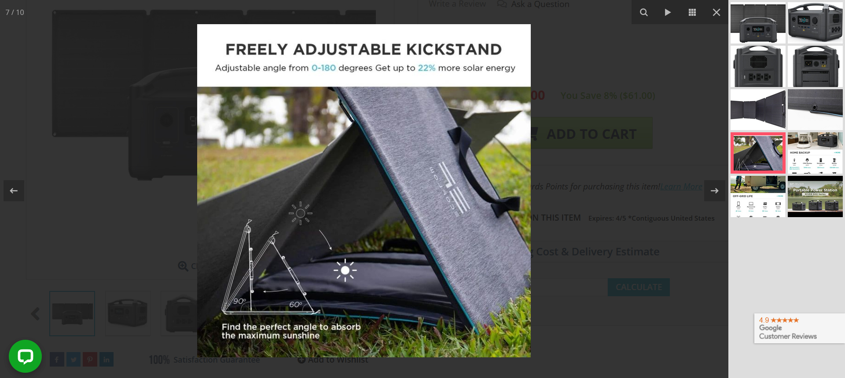Select the Portable Power Station series thumbnail
This screenshot has width=845, height=378.
tap(815, 196)
